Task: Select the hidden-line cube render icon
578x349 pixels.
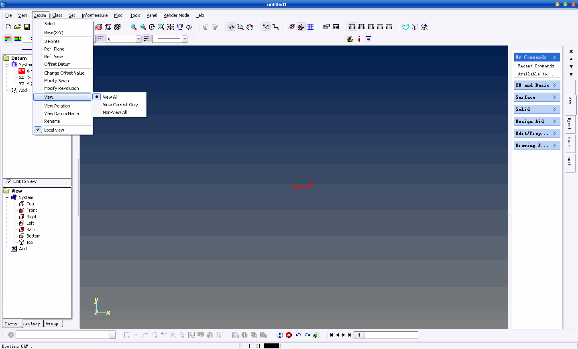Action: [x=108, y=27]
